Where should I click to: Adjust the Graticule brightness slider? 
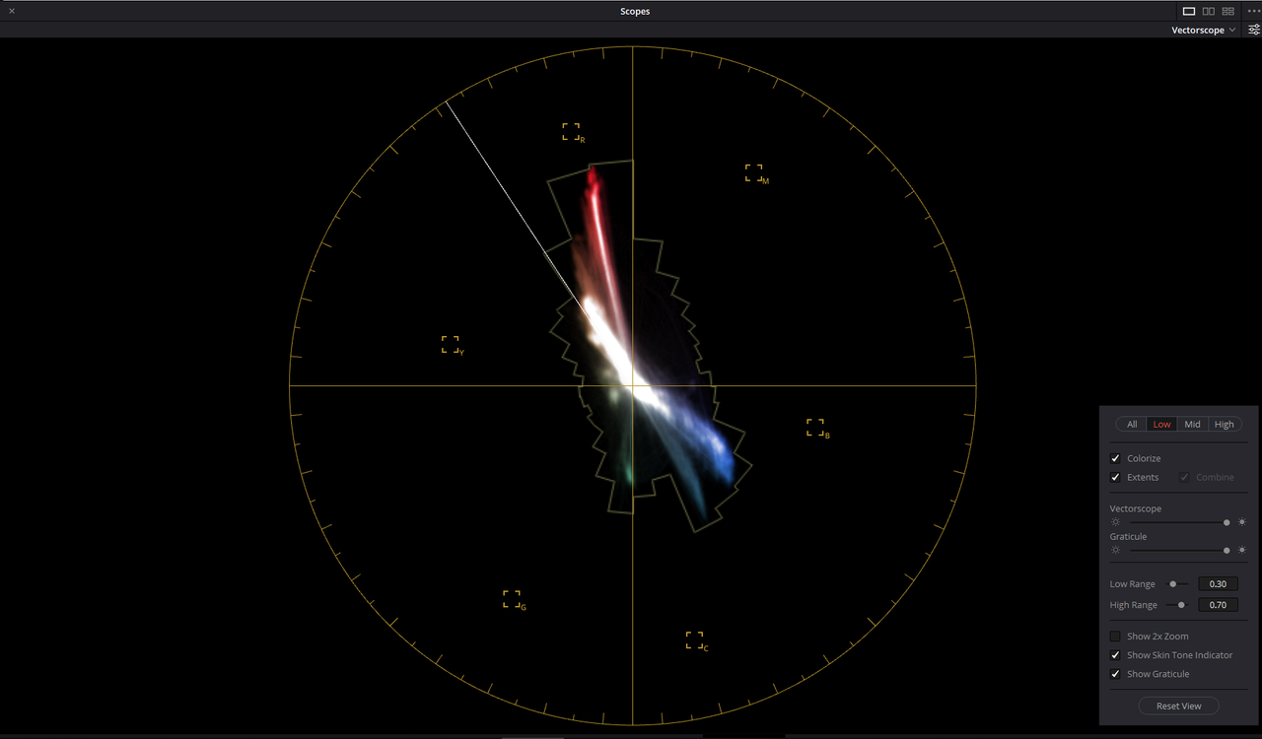(1178, 550)
